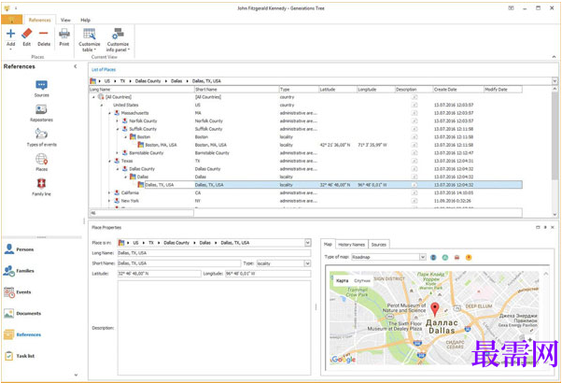Viewport: 576px width, 383px height.
Task: Click the red map marker on Dallas
Action: pos(435,309)
